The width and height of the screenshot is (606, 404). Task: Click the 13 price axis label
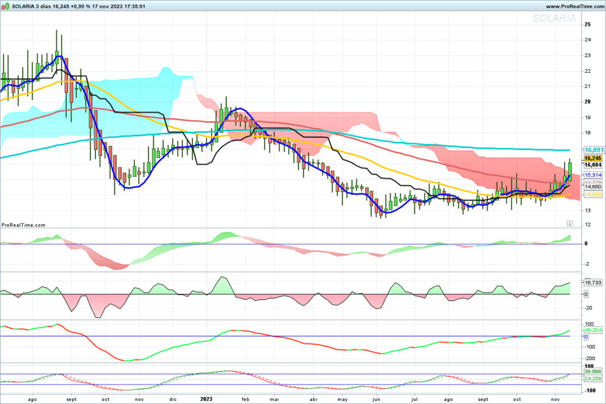tap(588, 211)
